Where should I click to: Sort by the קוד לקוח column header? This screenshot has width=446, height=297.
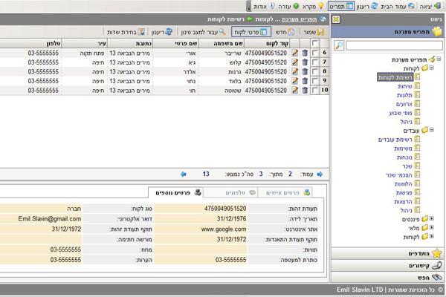click(267, 43)
